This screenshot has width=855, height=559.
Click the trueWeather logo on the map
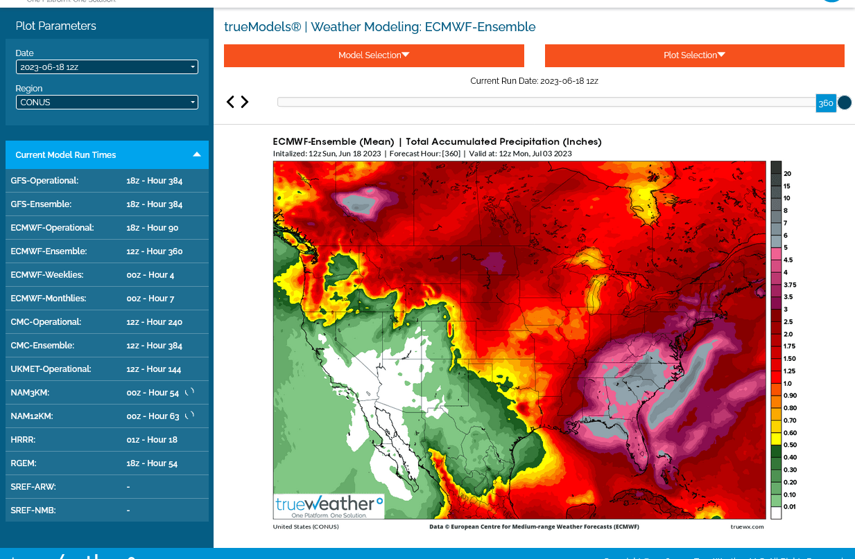[329, 506]
